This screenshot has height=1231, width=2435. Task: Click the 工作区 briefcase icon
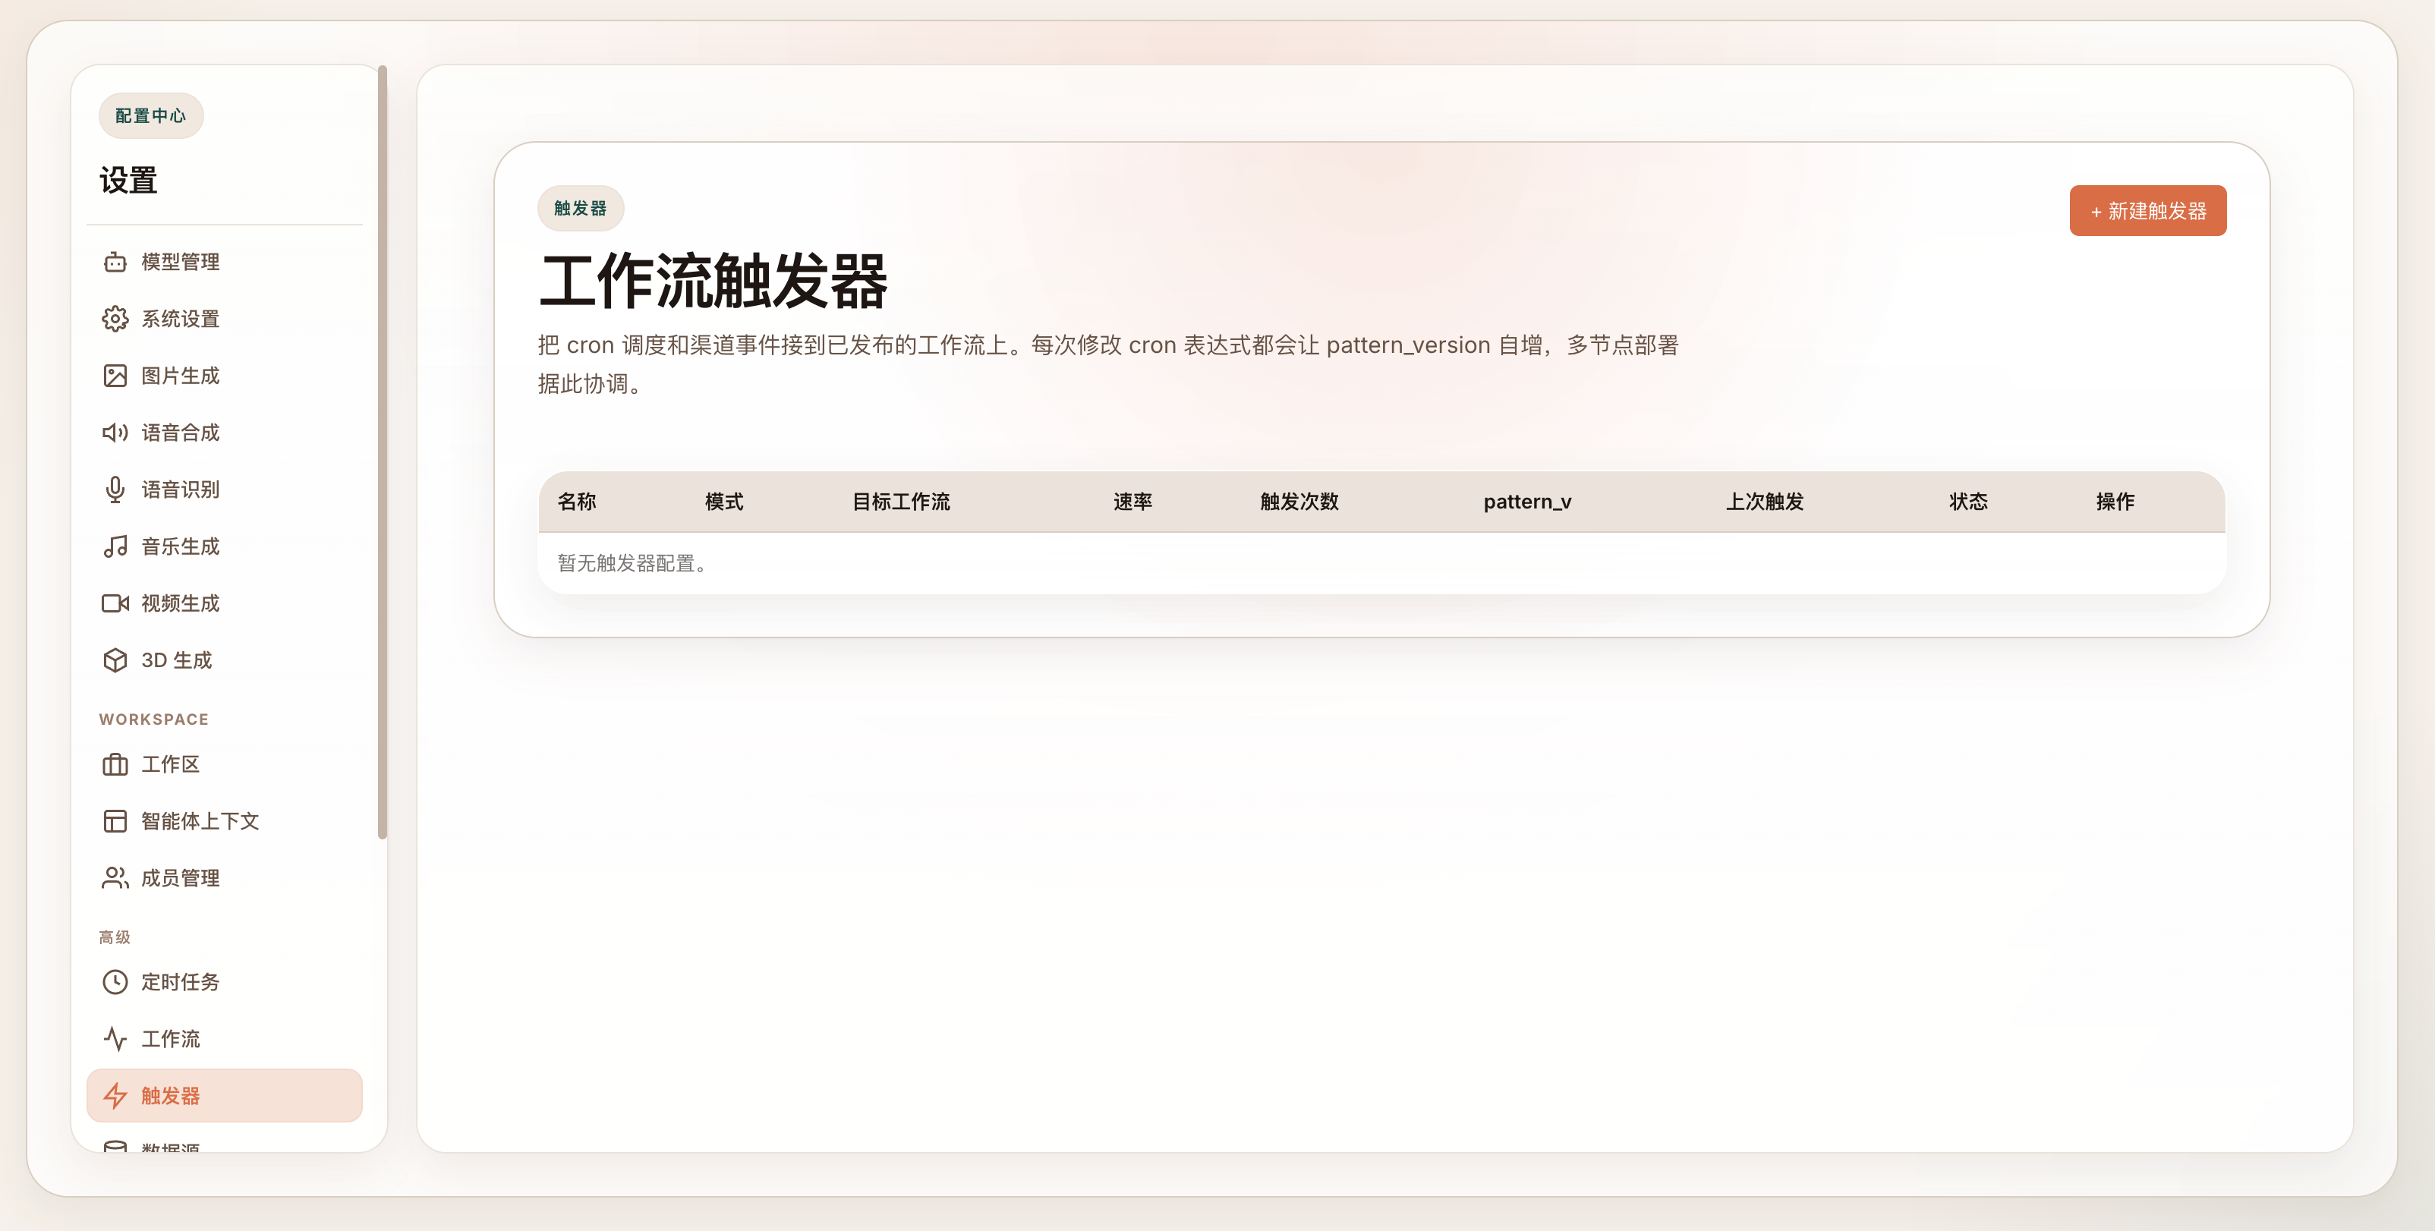tap(115, 764)
